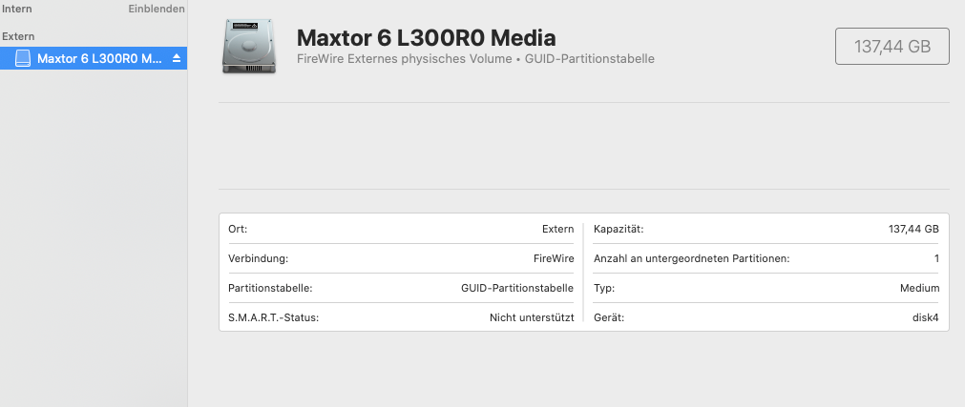Image resolution: width=965 pixels, height=407 pixels.
Task: Click the S.M.A.R.T.-Status label
Action: point(274,317)
